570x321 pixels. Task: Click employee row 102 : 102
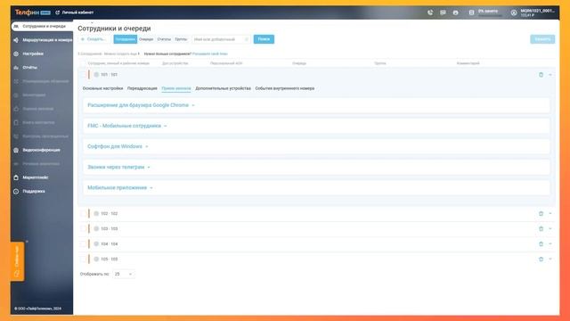pos(316,214)
